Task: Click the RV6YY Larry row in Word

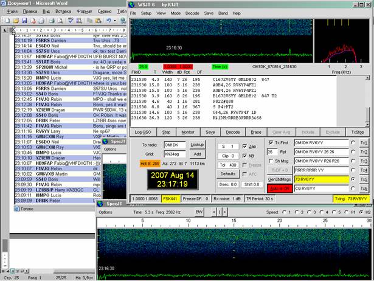Action: (71, 131)
